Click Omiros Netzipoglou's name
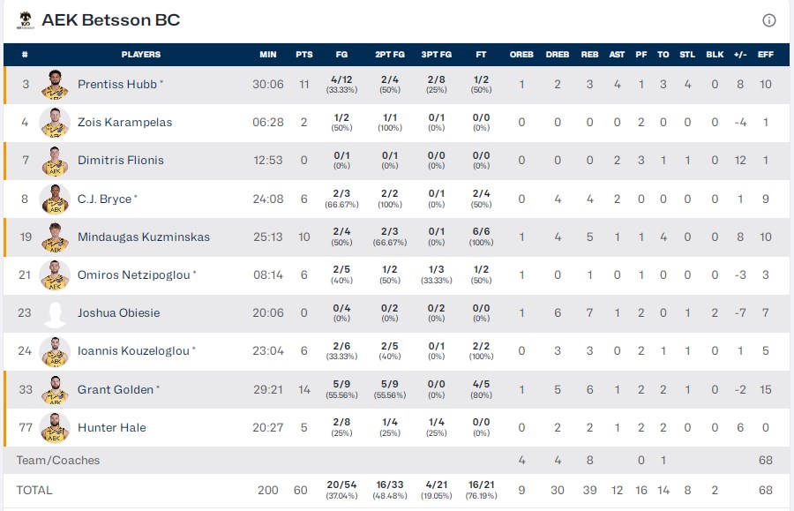 [x=133, y=274]
